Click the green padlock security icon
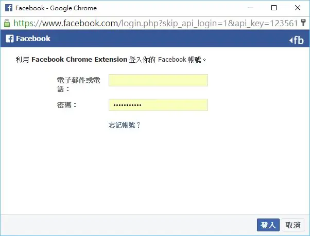Image resolution: width=310 pixels, height=236 pixels. pos(7,23)
